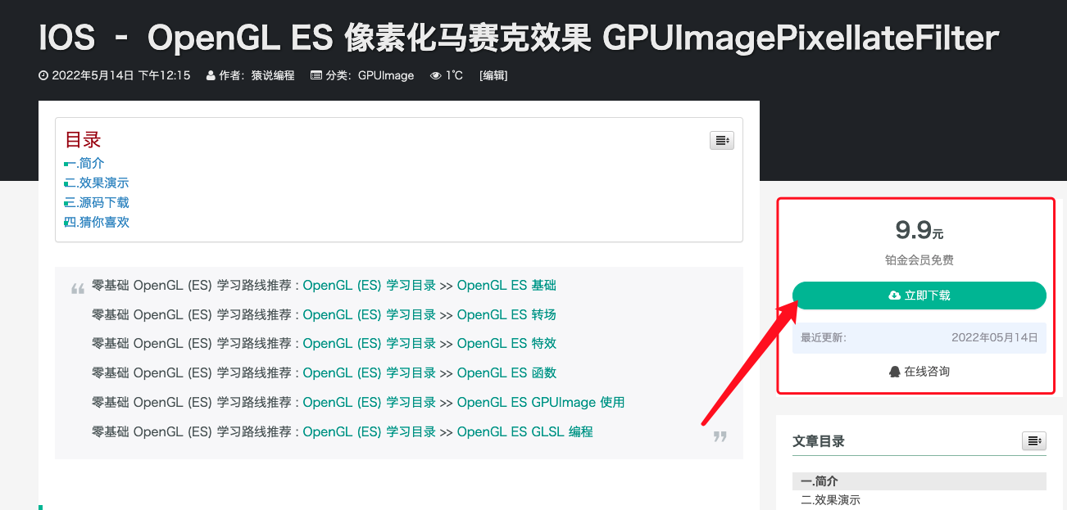Viewport: 1067px width, 510px height.
Task: Click the author person icon beside 猿说编程
Action: [210, 75]
